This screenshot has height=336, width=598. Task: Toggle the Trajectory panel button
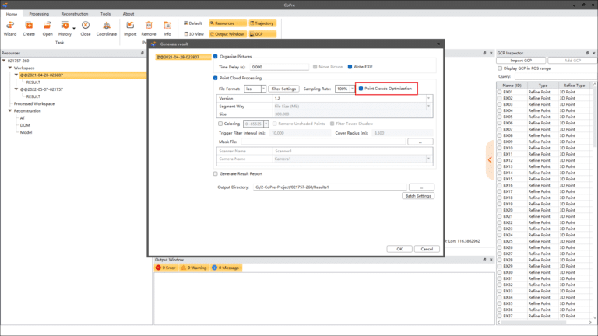tap(261, 23)
